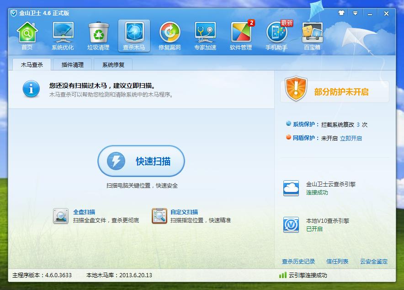
Task: Click the orange warning shield icon
Action: 296,88
